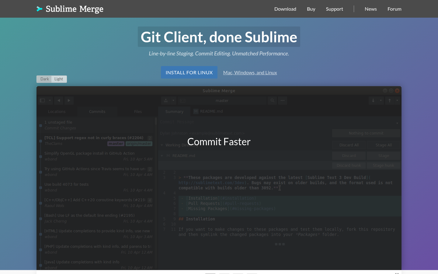Image resolution: width=438 pixels, height=274 pixels.
Task: Toggle the sidebar layout icon in app toolbar
Action: 42,100
